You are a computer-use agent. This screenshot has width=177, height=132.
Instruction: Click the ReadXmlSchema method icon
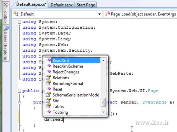click(x=49, y=66)
